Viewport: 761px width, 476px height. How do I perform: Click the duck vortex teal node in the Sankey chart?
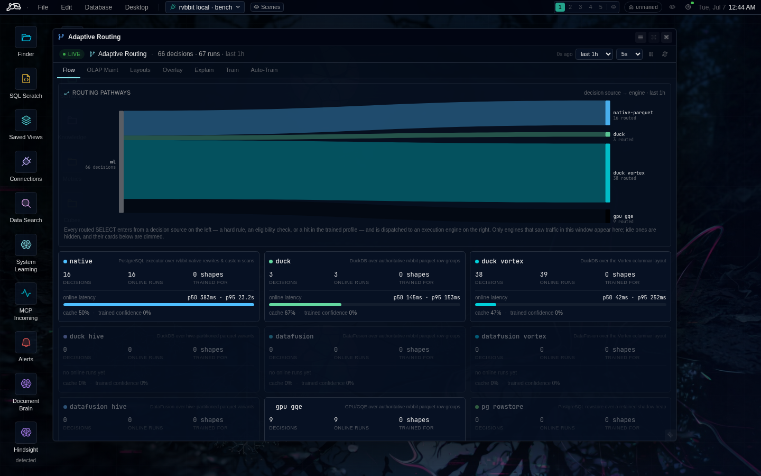click(608, 173)
